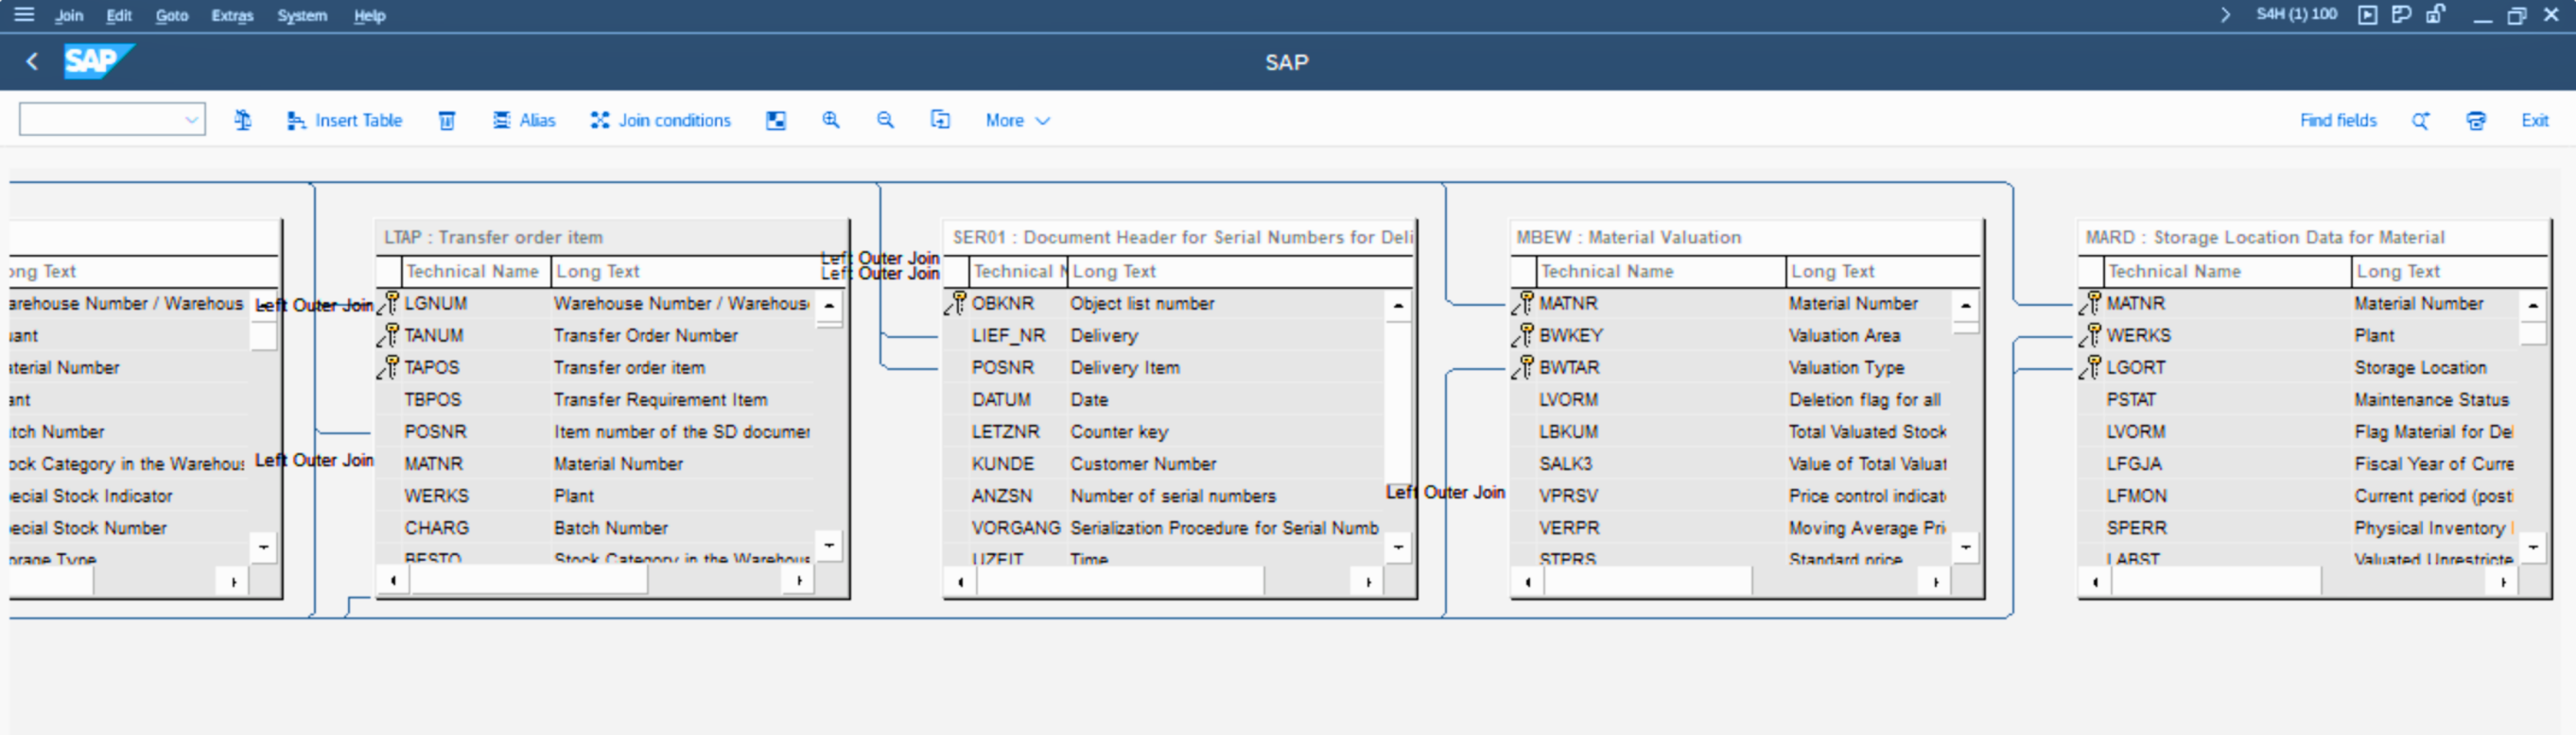Open the command field dropdown
The height and width of the screenshot is (735, 2576).
coord(191,120)
